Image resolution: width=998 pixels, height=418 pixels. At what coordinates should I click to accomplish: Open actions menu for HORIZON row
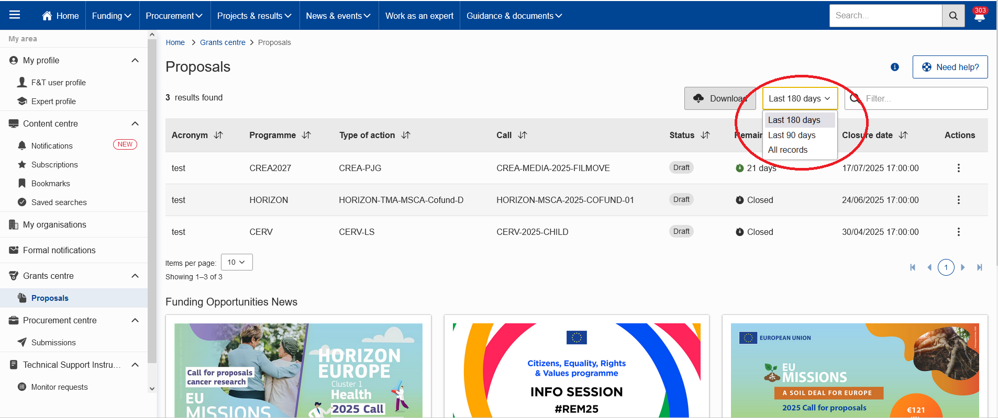click(x=959, y=200)
